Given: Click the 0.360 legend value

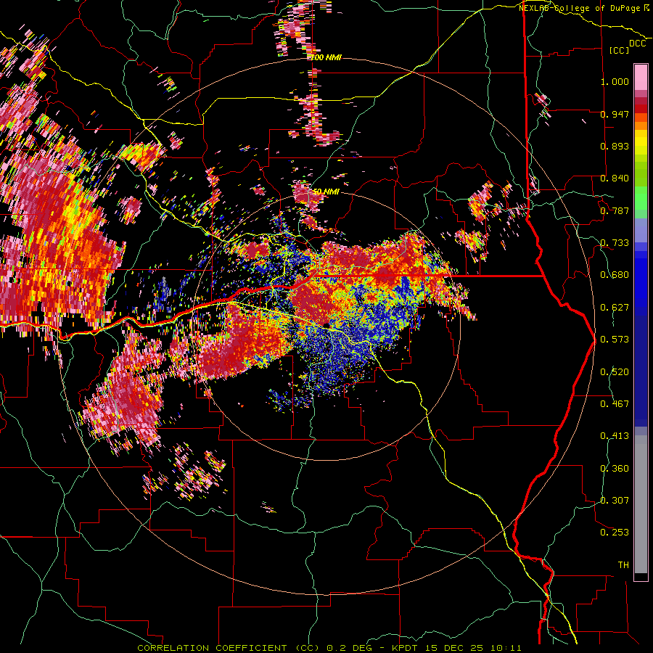Looking at the screenshot, I should (615, 469).
